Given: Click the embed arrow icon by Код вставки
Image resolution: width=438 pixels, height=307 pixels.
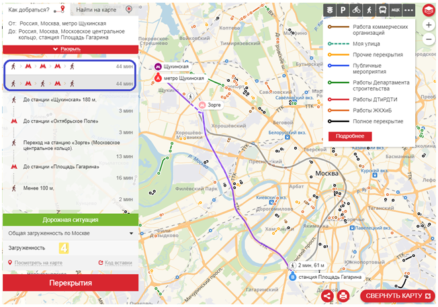Looking at the screenshot, I should pos(101,263).
